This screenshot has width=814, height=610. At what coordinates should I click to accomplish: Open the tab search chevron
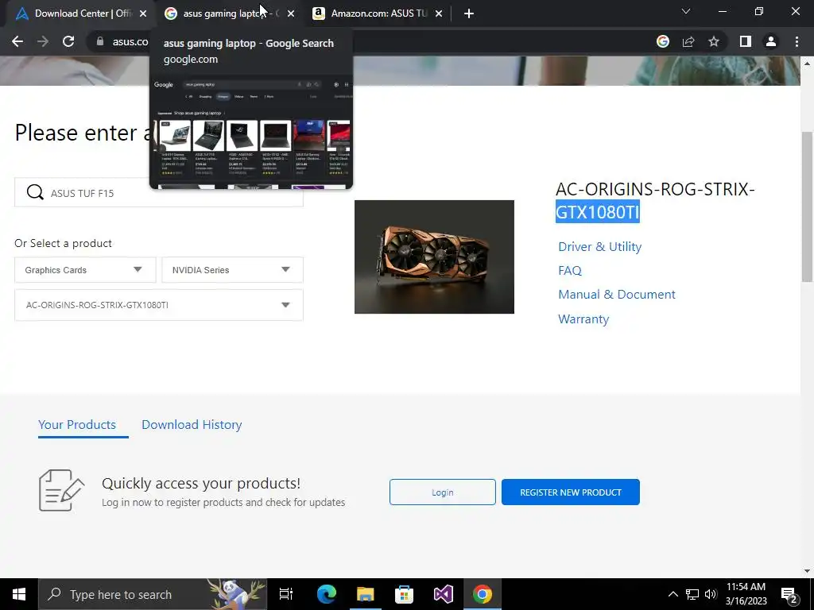click(686, 11)
